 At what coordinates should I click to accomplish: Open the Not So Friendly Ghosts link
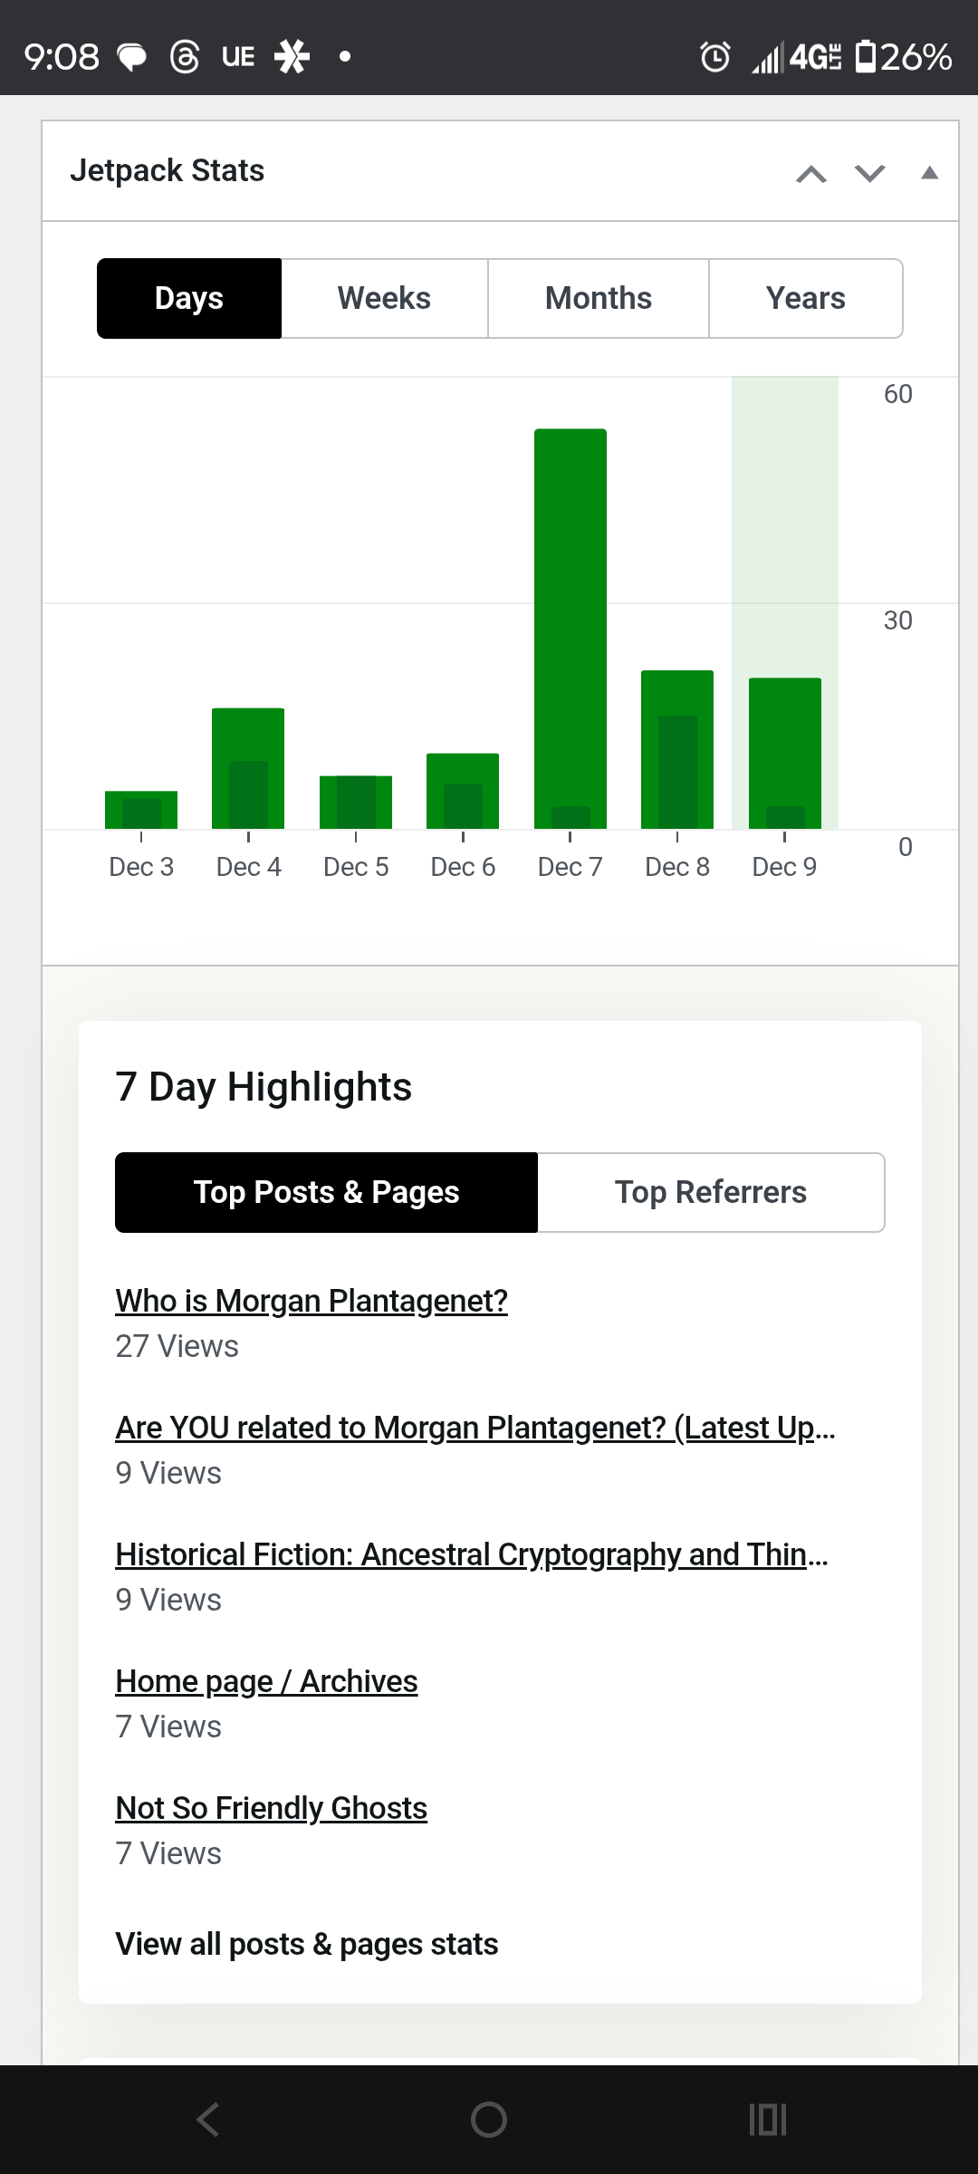[271, 1808]
